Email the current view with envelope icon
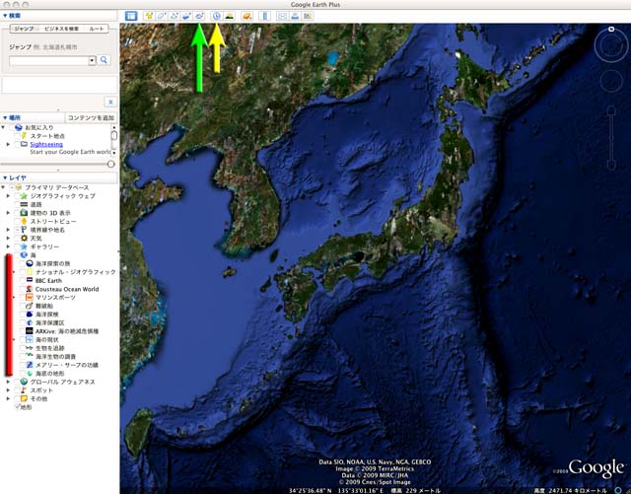This screenshot has width=631, height=494. click(x=283, y=16)
